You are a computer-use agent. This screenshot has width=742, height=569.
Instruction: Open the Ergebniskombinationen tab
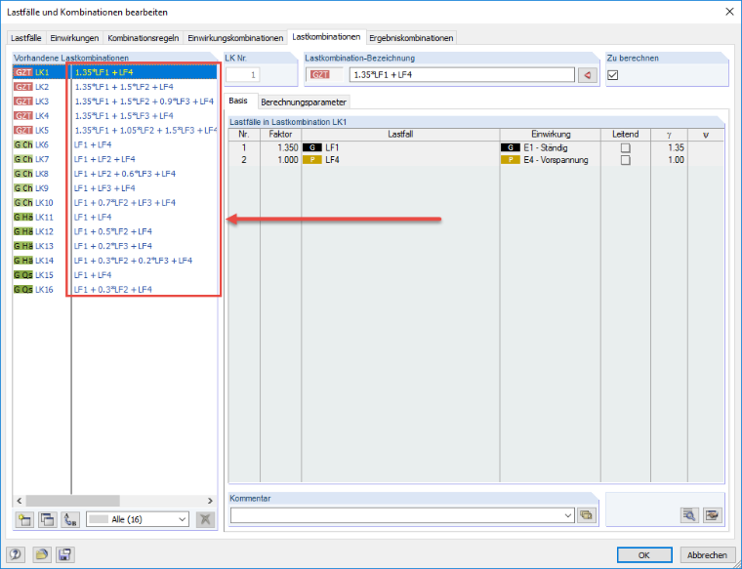click(x=411, y=38)
